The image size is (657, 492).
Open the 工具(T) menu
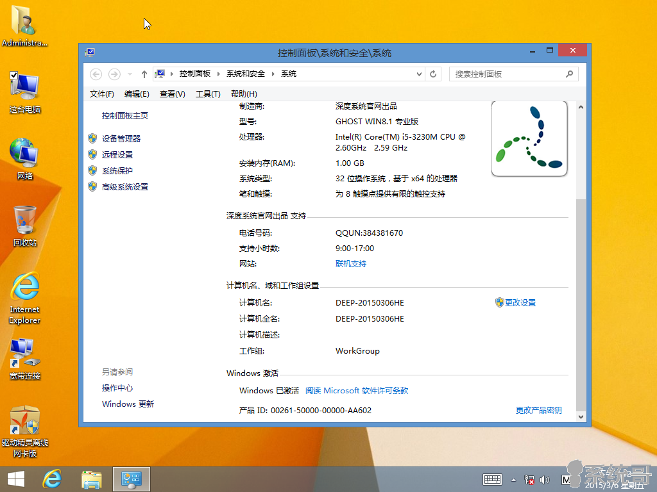coord(208,94)
